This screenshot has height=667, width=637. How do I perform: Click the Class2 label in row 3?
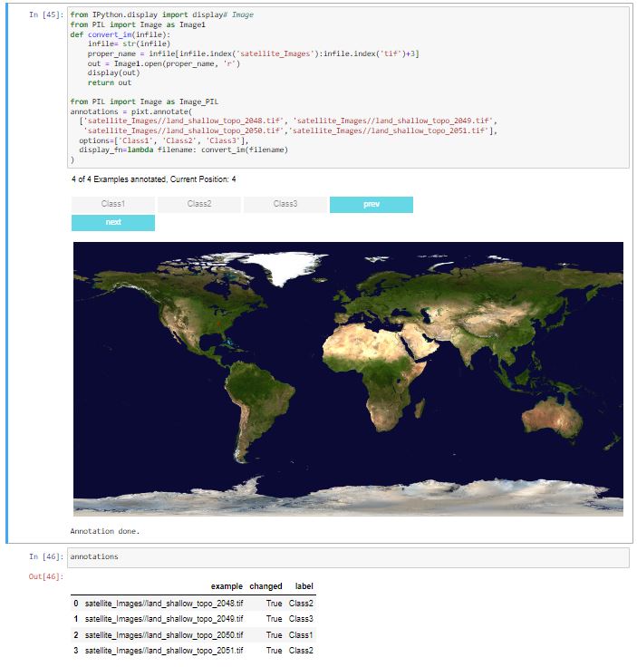pos(301,651)
